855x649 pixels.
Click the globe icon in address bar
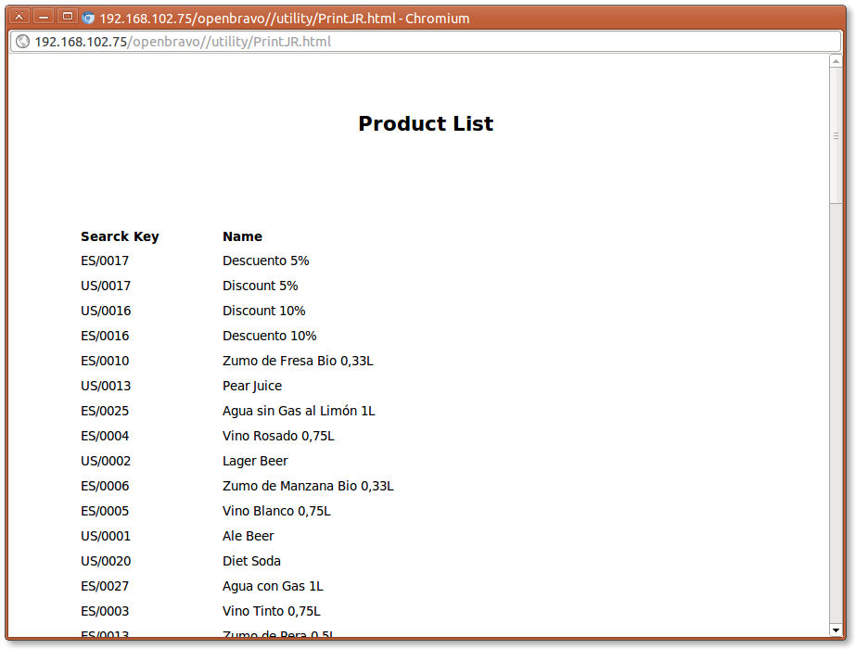click(22, 42)
